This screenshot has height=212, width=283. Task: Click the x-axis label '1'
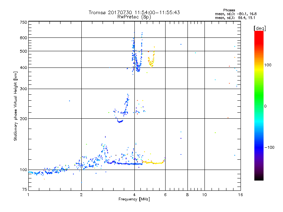28,195
